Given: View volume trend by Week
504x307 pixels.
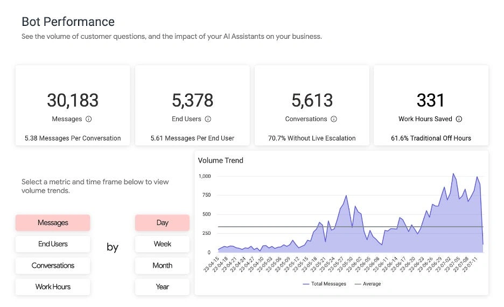Looking at the screenshot, I should coord(162,244).
